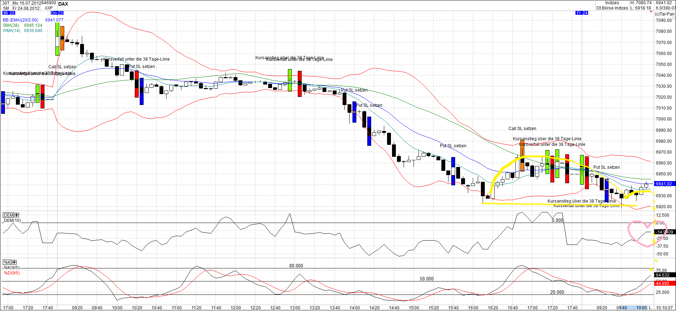Select the %K(9/5) legend entry

(x=12, y=268)
